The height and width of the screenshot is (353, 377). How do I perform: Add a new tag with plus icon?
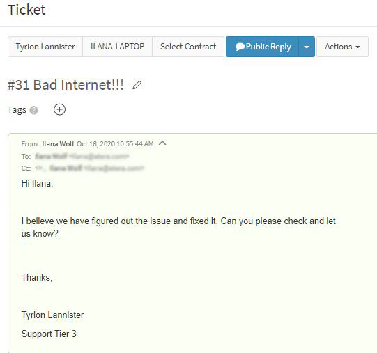[x=59, y=109]
